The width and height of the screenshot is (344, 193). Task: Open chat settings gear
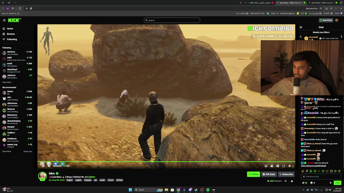click(331, 183)
